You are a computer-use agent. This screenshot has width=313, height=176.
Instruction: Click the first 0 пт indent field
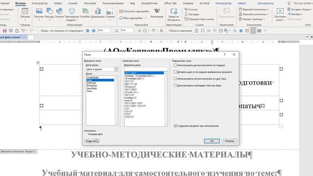(103, 30)
